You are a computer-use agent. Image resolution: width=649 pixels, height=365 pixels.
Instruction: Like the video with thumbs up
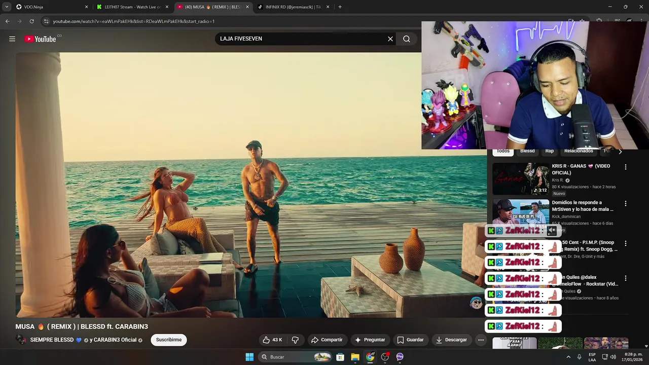[x=272, y=340]
